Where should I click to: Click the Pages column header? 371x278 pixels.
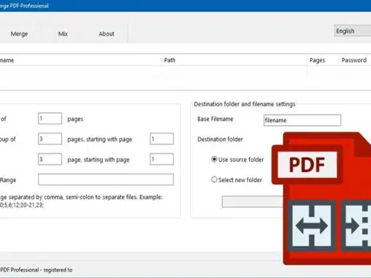pyautogui.click(x=317, y=60)
